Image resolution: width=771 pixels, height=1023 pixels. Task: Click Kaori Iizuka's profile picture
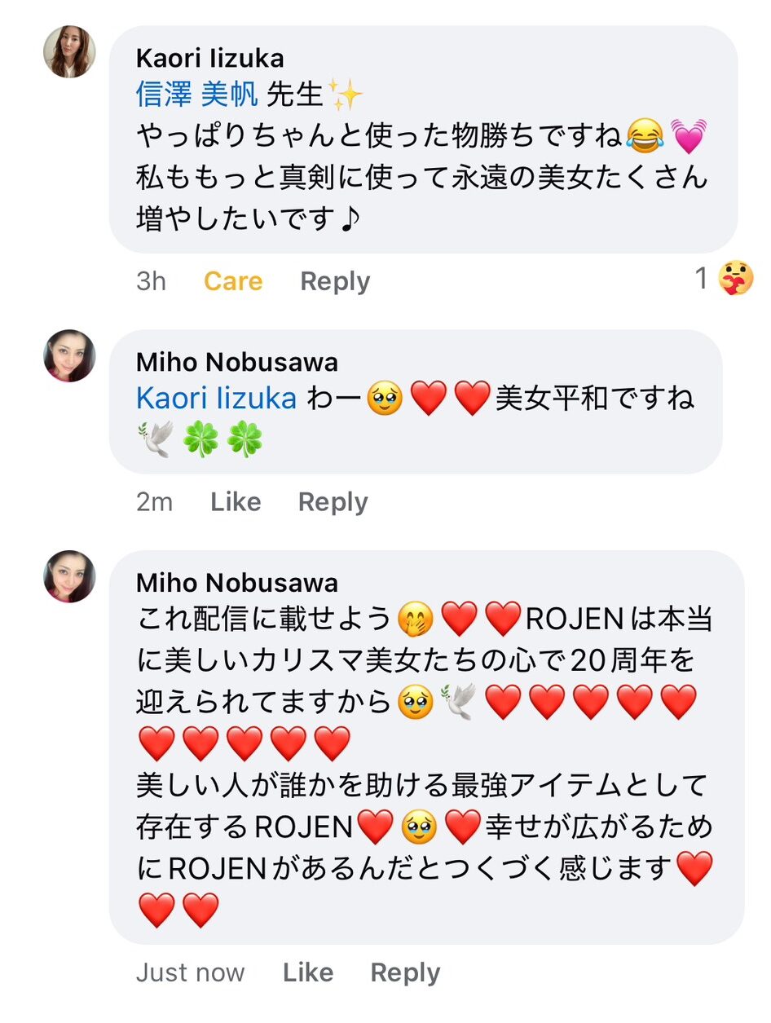tap(69, 51)
